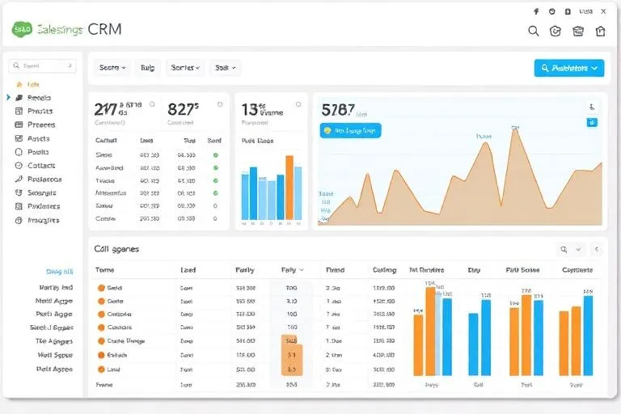Click the small circle icon on 217 card
The width and height of the screenshot is (621, 414).
(152, 104)
